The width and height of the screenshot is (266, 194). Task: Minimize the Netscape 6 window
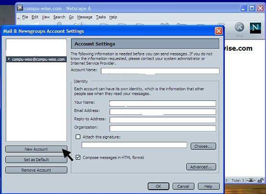coord(243,8)
